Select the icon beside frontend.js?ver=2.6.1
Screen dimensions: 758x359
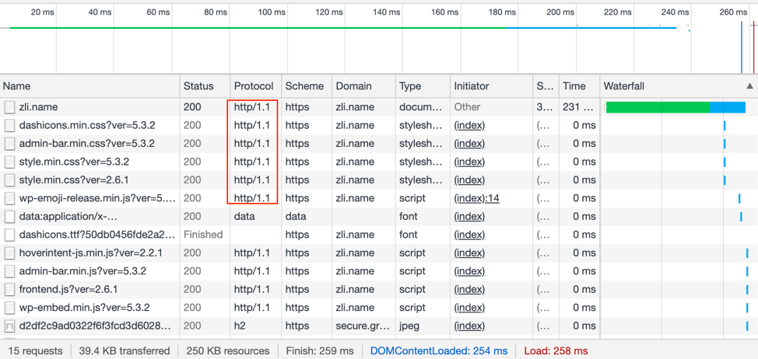click(10, 290)
